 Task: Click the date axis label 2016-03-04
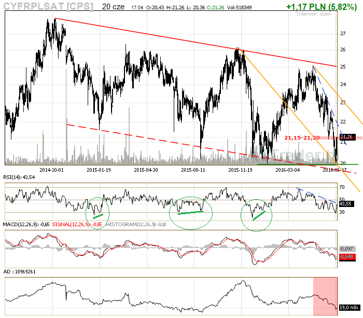(287, 170)
